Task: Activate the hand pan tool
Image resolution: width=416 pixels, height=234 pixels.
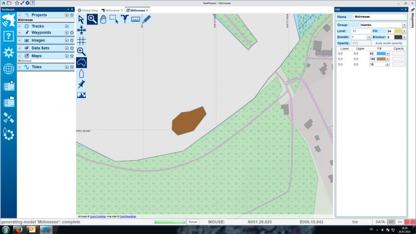Action: pos(103,19)
